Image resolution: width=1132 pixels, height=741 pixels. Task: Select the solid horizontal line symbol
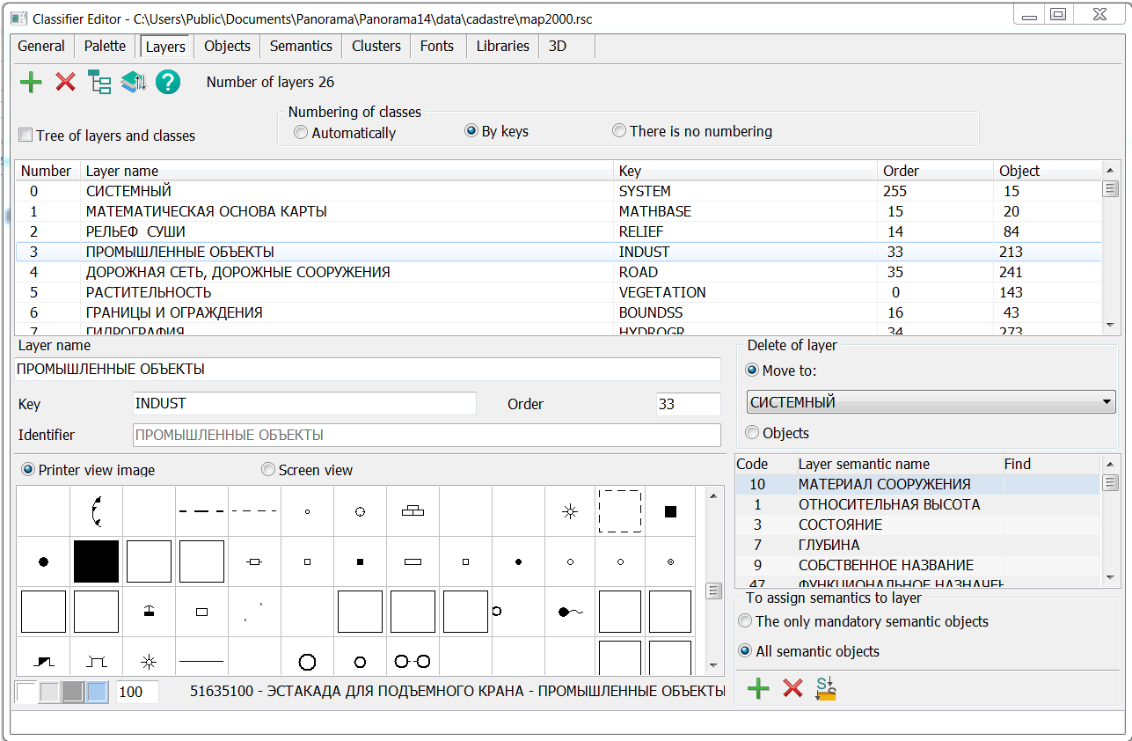[x=201, y=660]
